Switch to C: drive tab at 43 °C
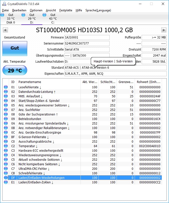 click(53, 19)
